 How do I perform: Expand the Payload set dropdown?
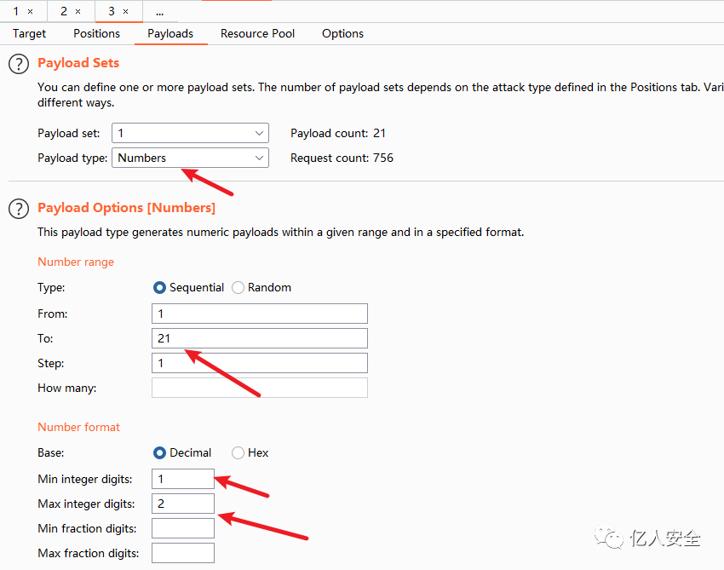[x=190, y=133]
